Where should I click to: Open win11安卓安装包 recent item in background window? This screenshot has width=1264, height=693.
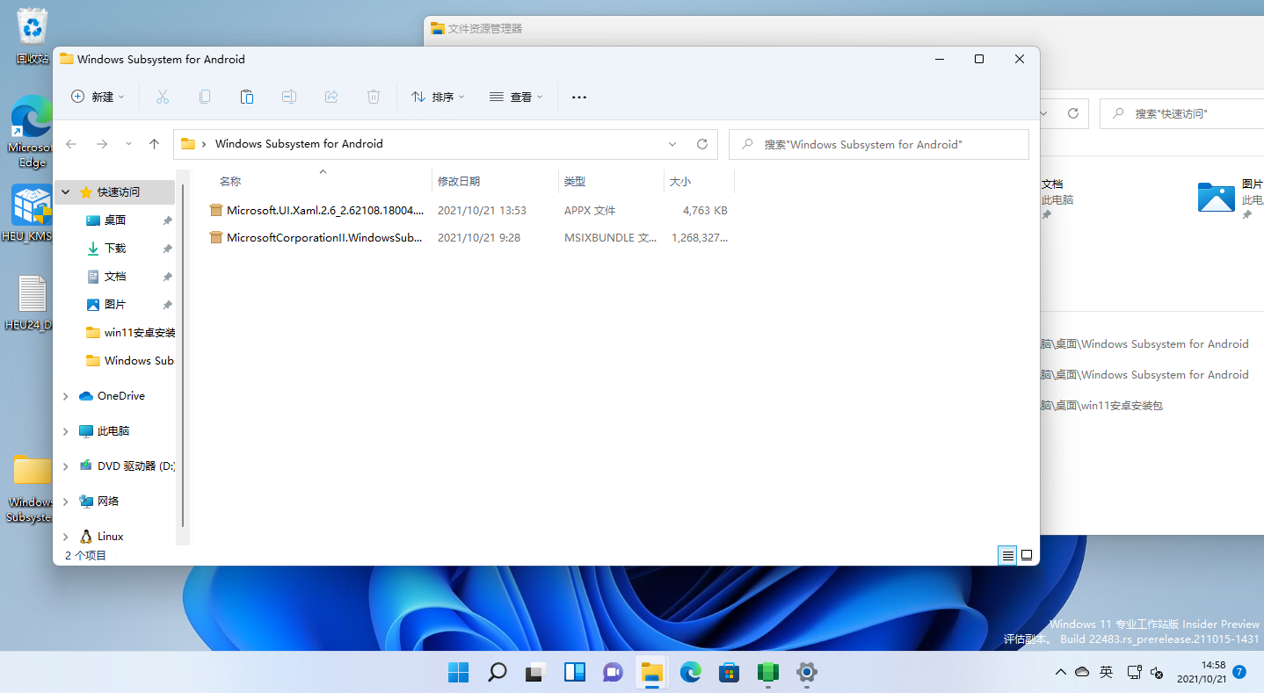(x=1102, y=406)
